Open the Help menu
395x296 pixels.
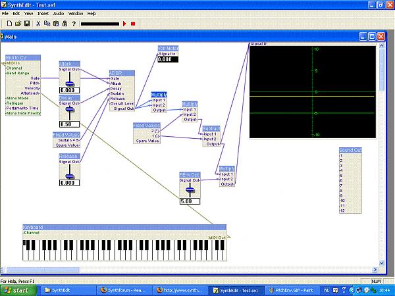92,14
